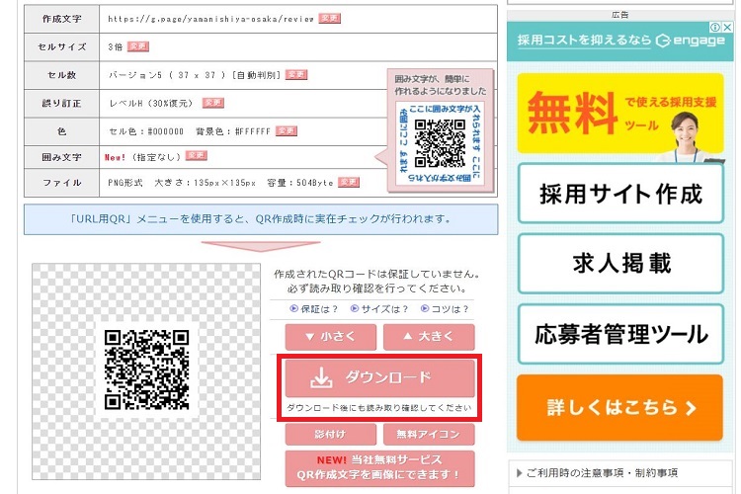Open the サイズは？ help link
Screen dimensions: 741x494
pyautogui.click(x=379, y=309)
